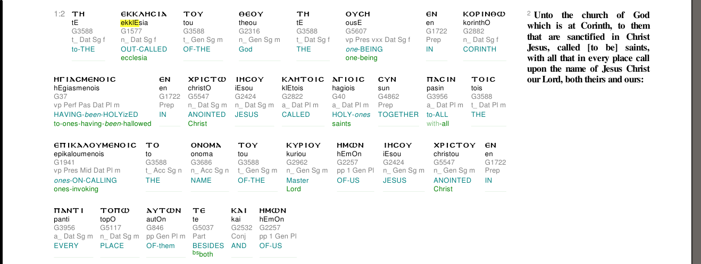
Task: Open Strong's number G4862 for sun
Action: (388, 97)
